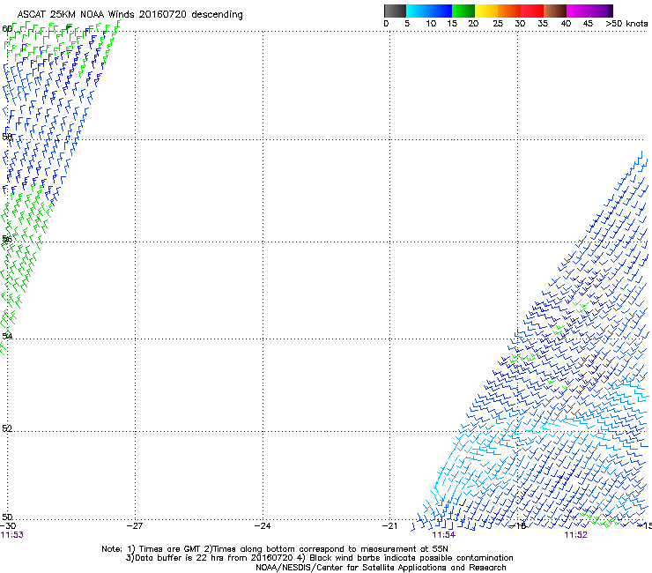
Task: Click the yellow 20-25 knots color segment
Action: click(486, 11)
